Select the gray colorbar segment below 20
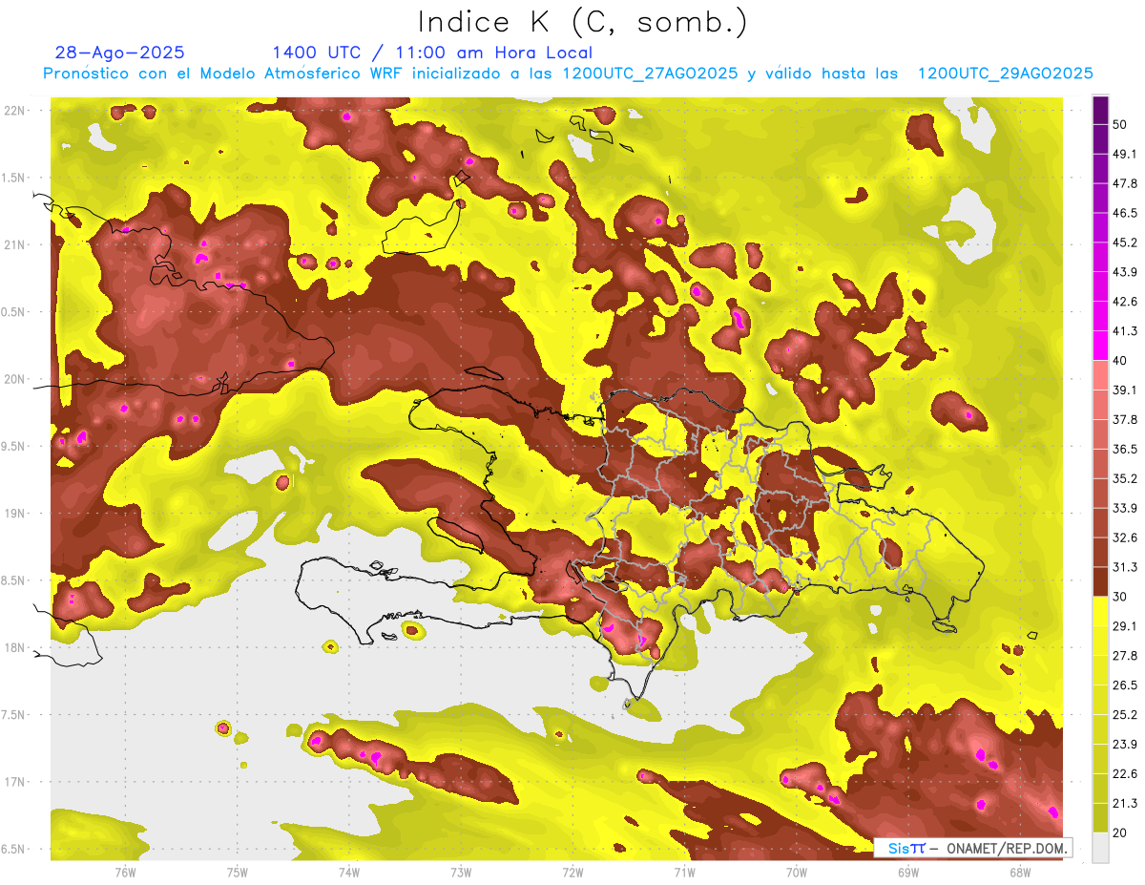Image resolution: width=1145 pixels, height=885 pixels. [x=1100, y=848]
